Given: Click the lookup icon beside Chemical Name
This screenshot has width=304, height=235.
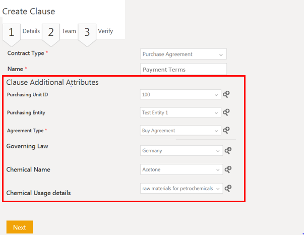Looking at the screenshot, I should [x=228, y=169].
